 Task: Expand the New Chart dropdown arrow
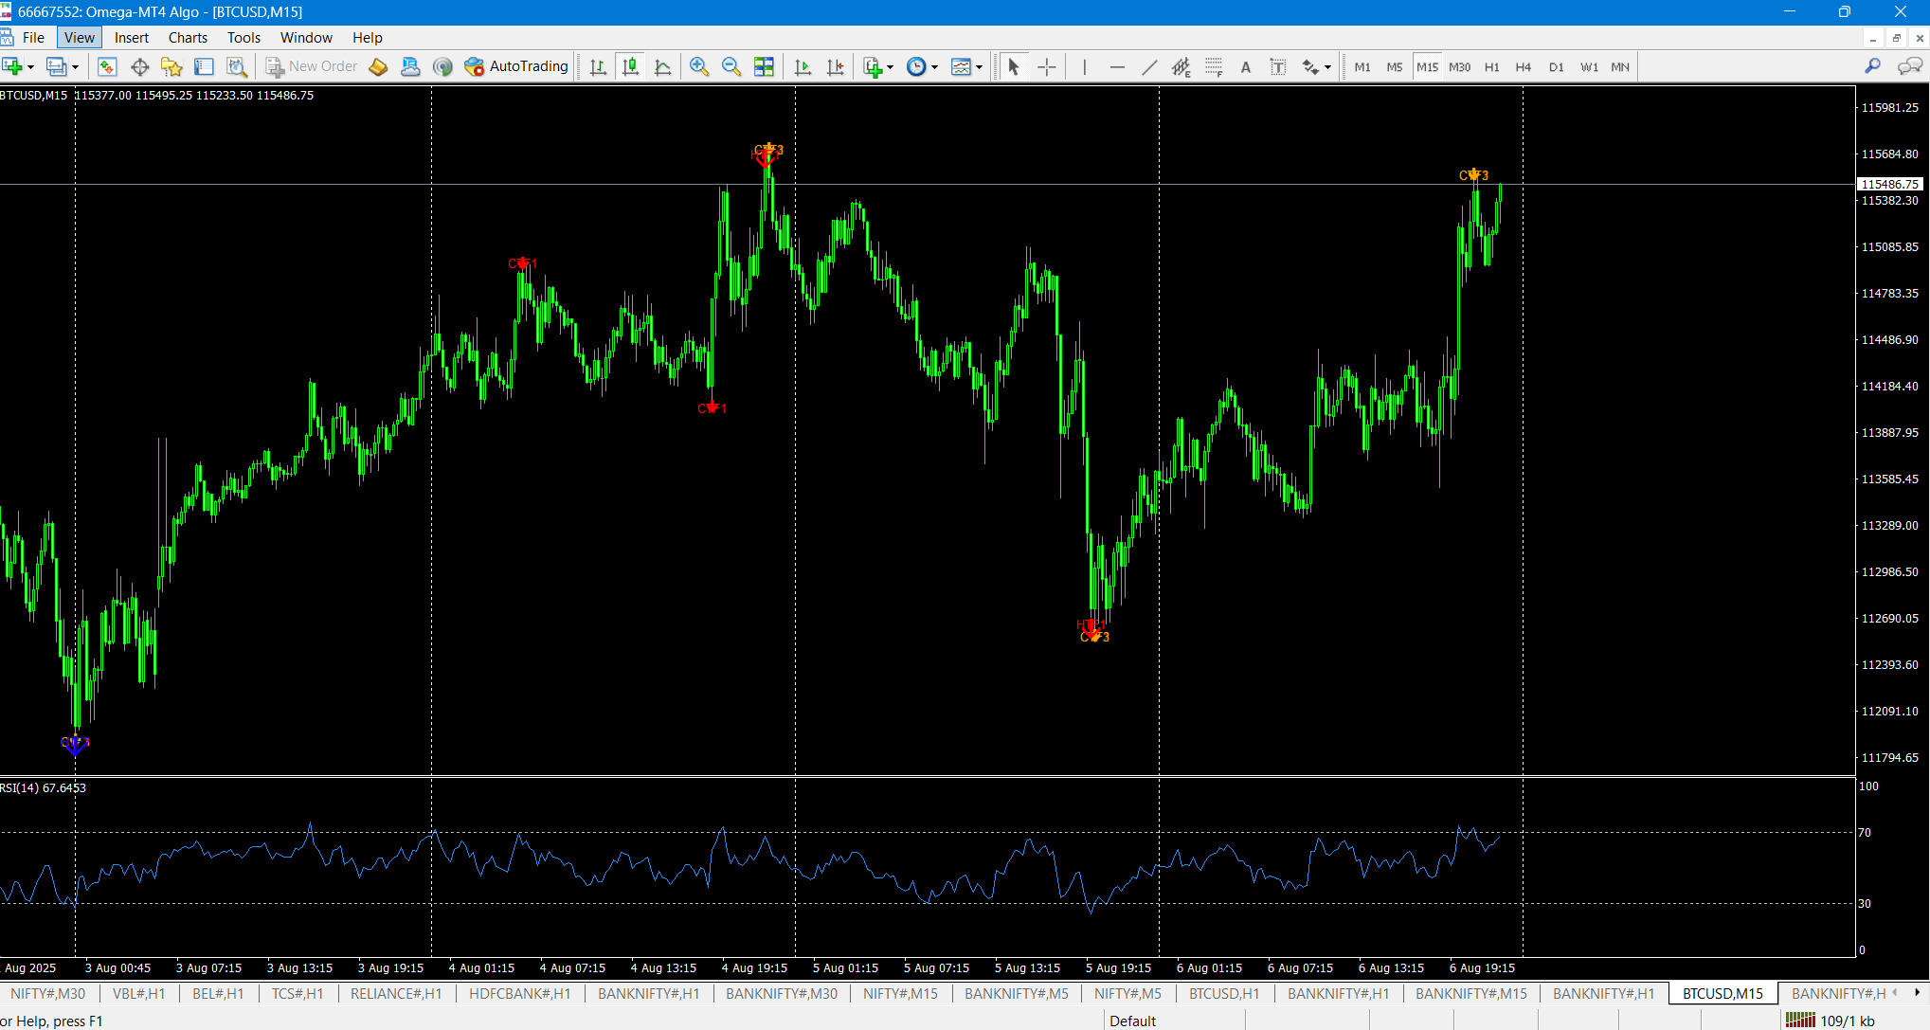point(31,67)
